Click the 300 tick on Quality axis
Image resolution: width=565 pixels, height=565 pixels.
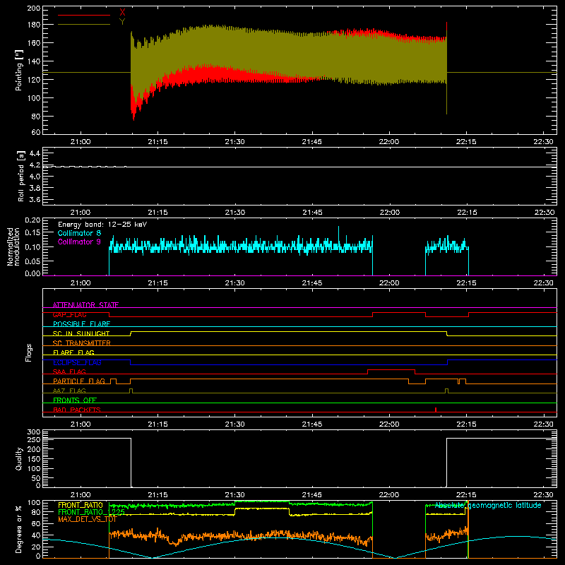34,432
